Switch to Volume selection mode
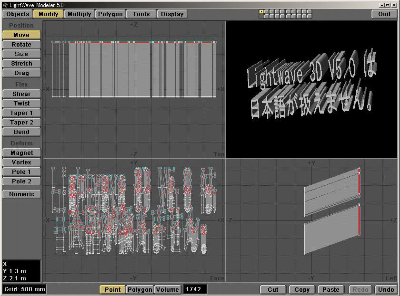 click(x=167, y=289)
